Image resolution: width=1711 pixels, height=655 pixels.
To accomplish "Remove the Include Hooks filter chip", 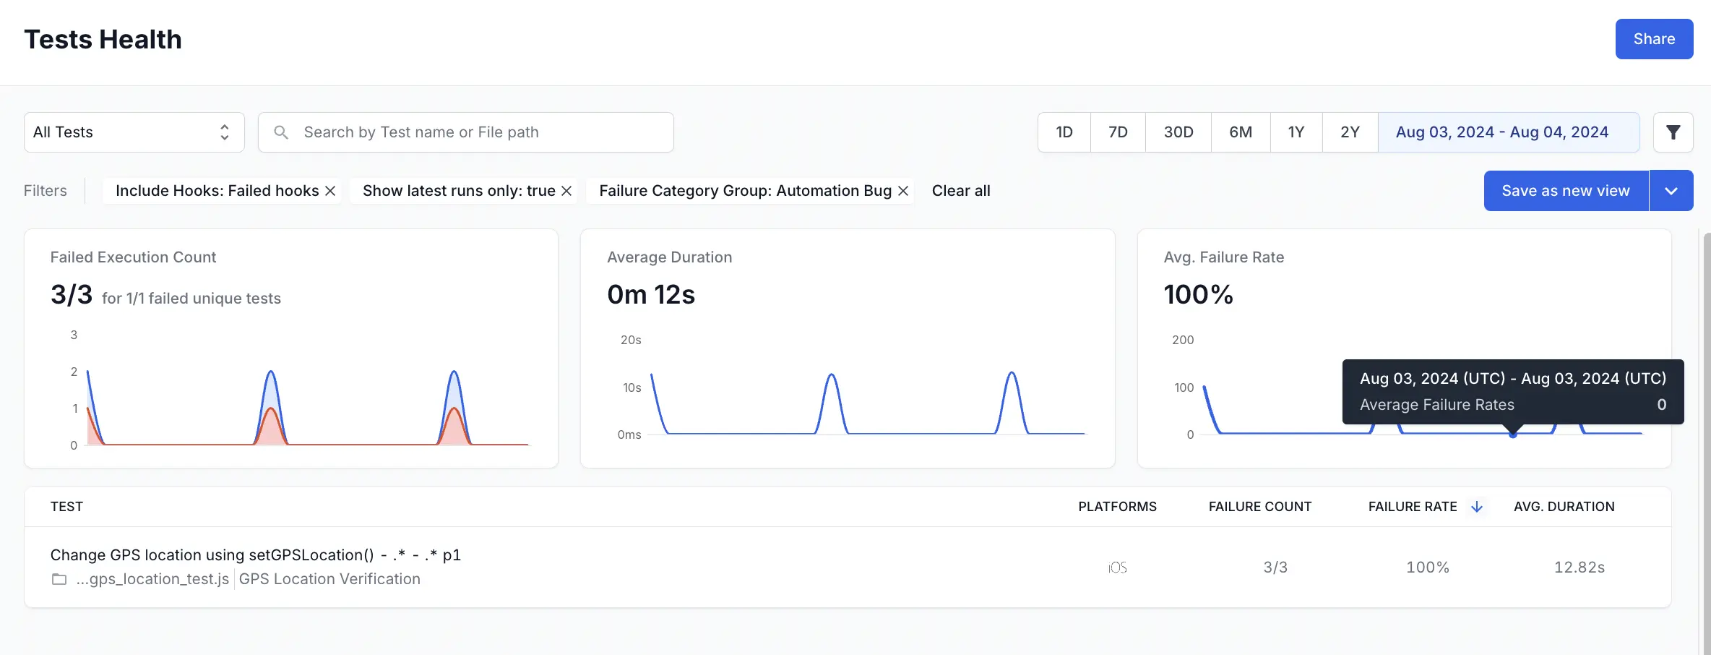I will click(330, 191).
